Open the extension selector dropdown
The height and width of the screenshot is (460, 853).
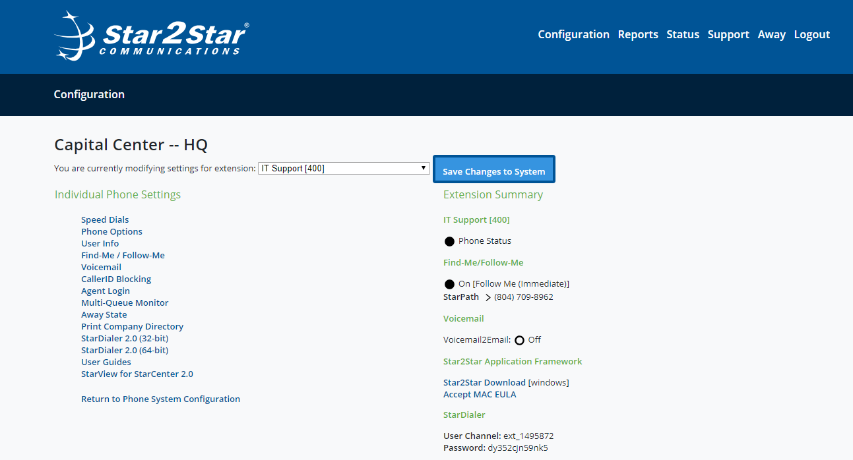(x=344, y=168)
